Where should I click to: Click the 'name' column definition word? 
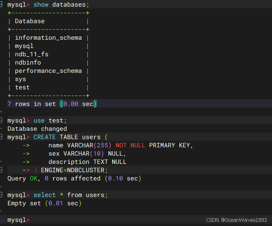[56, 145]
